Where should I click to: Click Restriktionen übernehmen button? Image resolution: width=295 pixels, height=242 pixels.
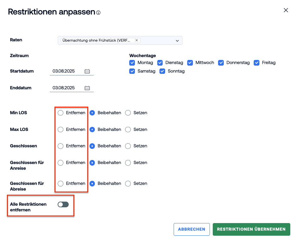[x=252, y=229]
